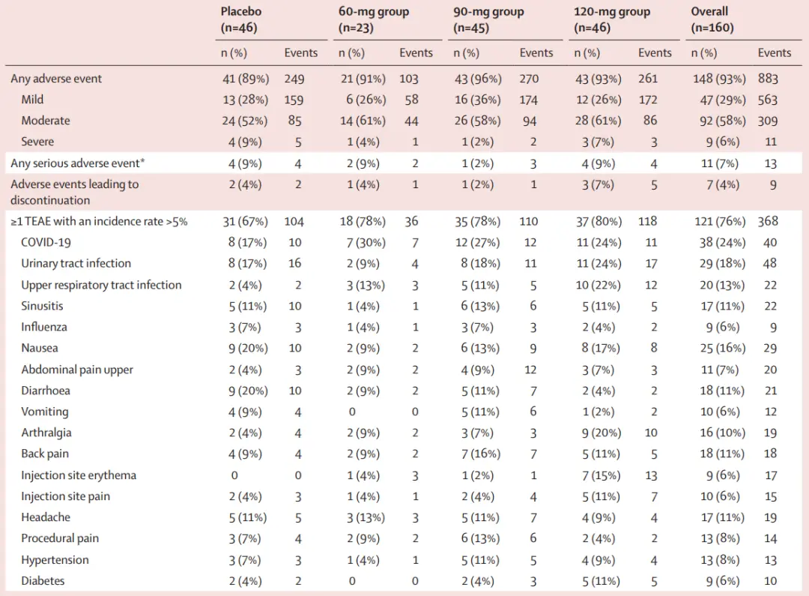Click the '≥1 TEAE with an incidence rate >5%' label

[99, 221]
